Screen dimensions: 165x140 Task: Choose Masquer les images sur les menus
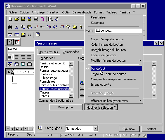coord(114,79)
